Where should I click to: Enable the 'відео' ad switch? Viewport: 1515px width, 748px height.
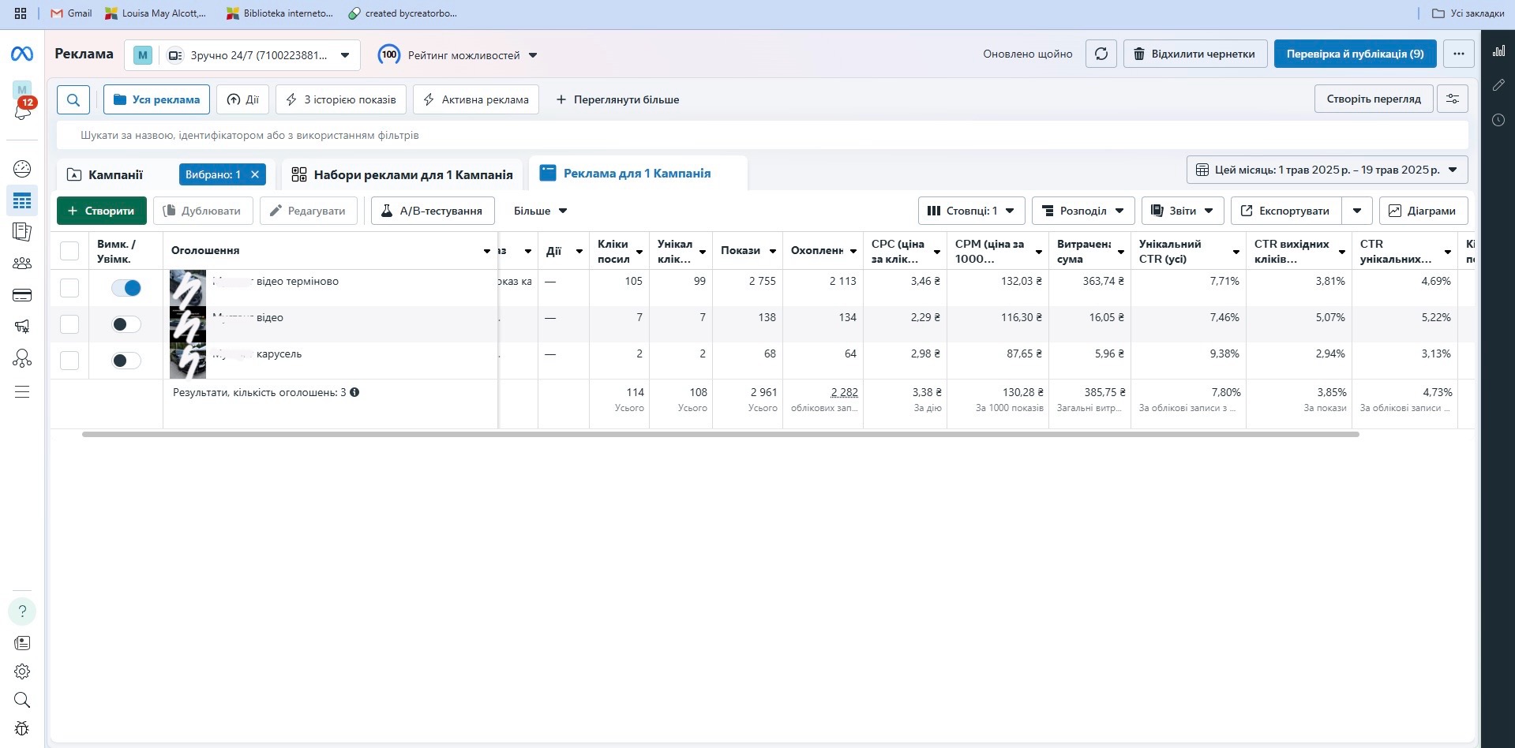tap(126, 324)
